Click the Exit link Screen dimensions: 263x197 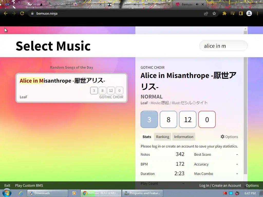[x=7, y=185]
